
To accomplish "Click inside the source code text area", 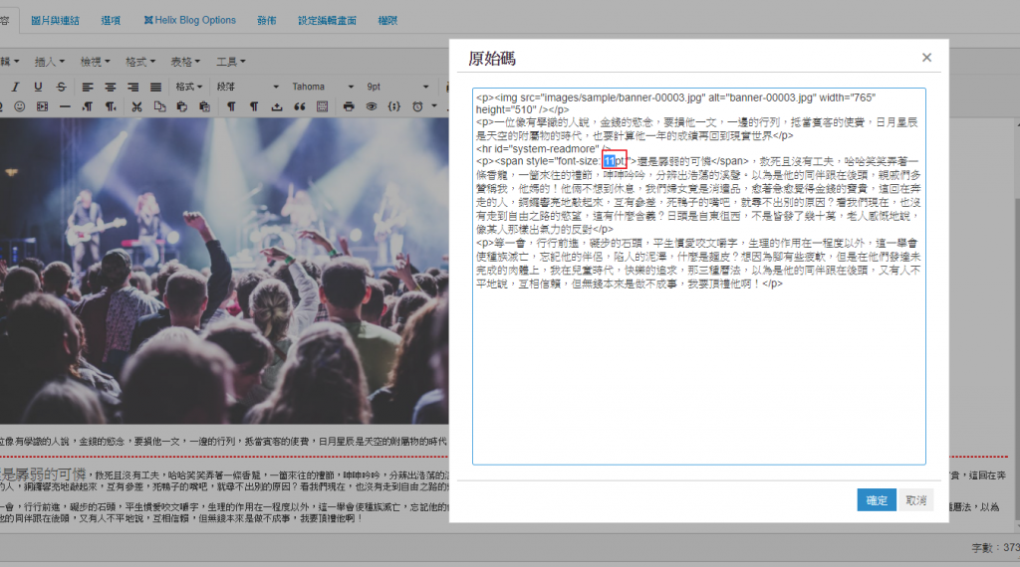I will (x=697, y=378).
